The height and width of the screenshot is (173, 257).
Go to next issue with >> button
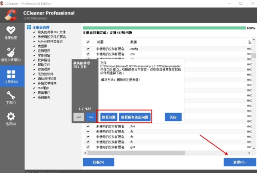[x=91, y=117]
